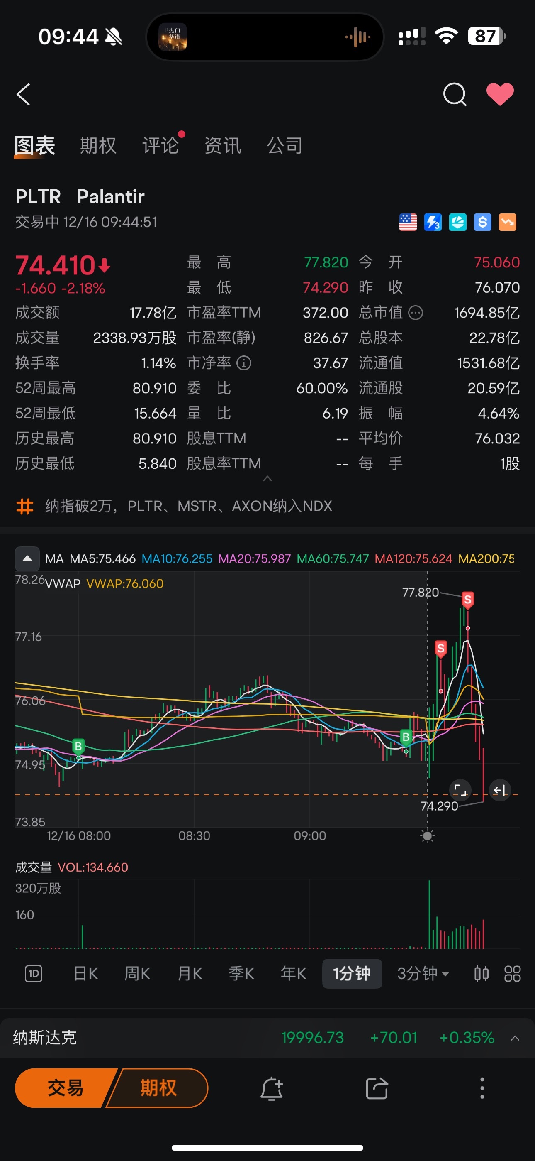This screenshot has width=535, height=1161.
Task: Tap the blue dollar sign badge
Action: [x=482, y=222]
